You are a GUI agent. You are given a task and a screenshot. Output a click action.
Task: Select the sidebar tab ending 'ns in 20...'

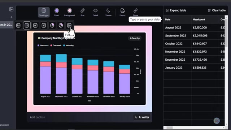click(6, 25)
